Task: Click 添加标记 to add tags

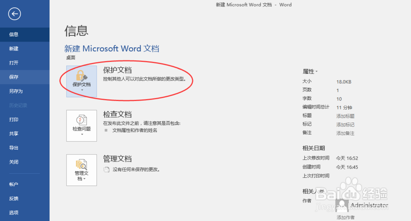Action: click(x=345, y=124)
